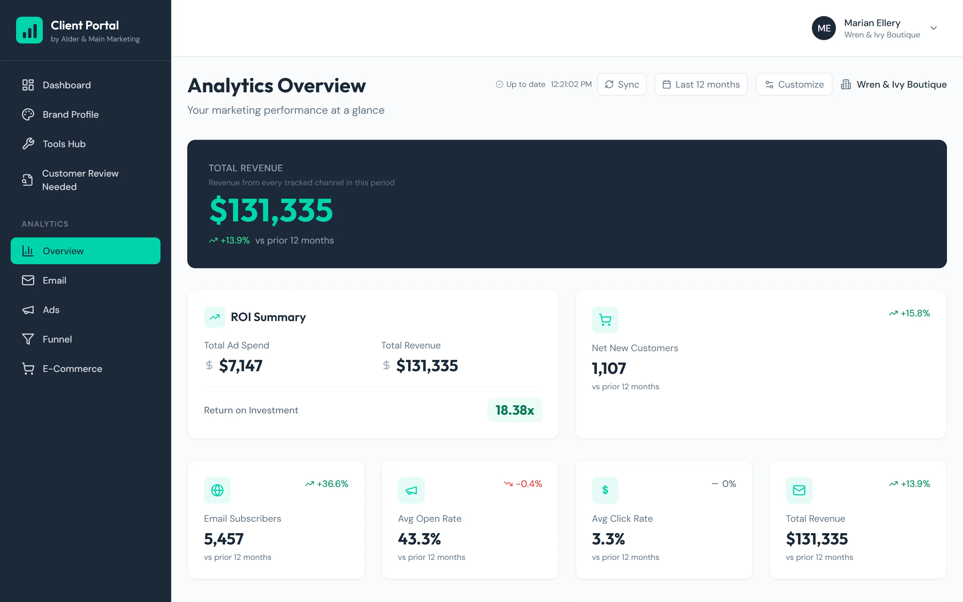The image size is (963, 602).
Task: Open the Last 12 months date range
Action: 701,84
